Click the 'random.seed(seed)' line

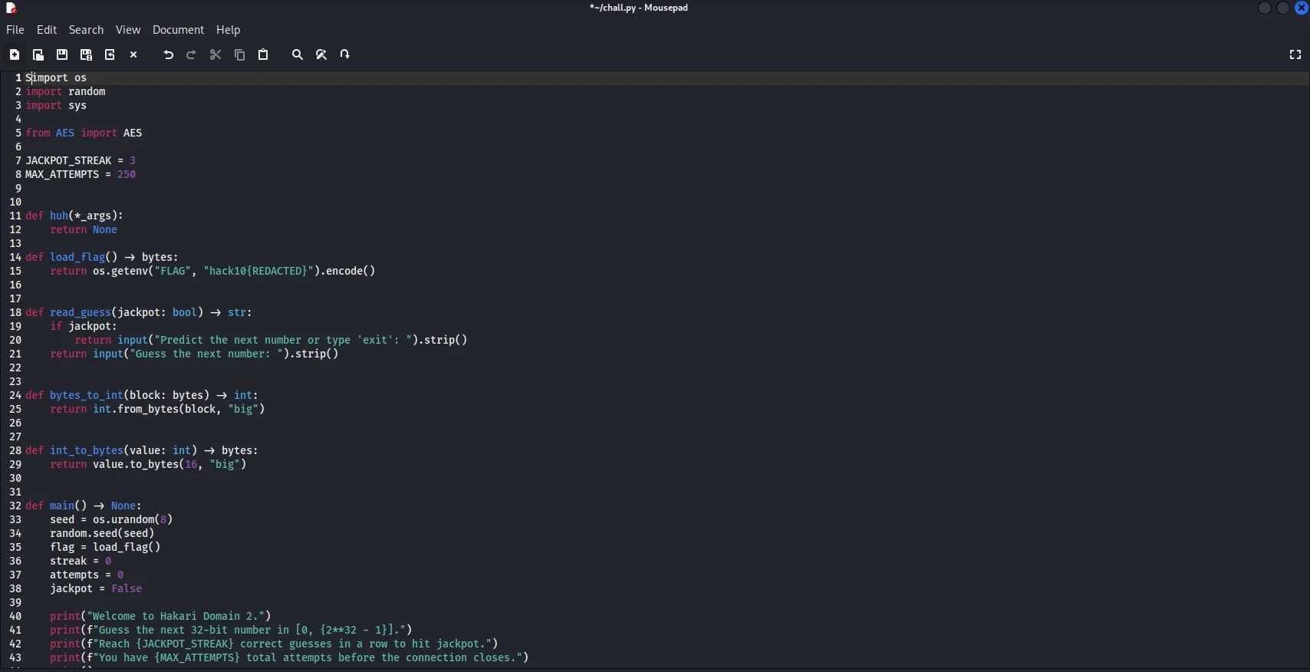(x=102, y=533)
